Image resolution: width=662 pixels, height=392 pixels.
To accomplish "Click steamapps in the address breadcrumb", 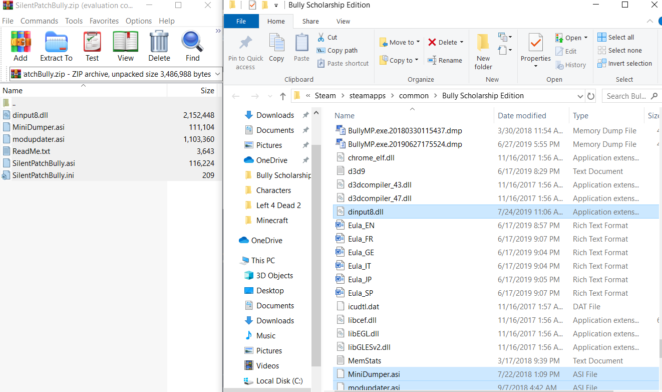I will tap(368, 96).
